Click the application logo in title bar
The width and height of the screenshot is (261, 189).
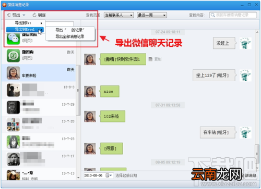[x=4, y=5]
